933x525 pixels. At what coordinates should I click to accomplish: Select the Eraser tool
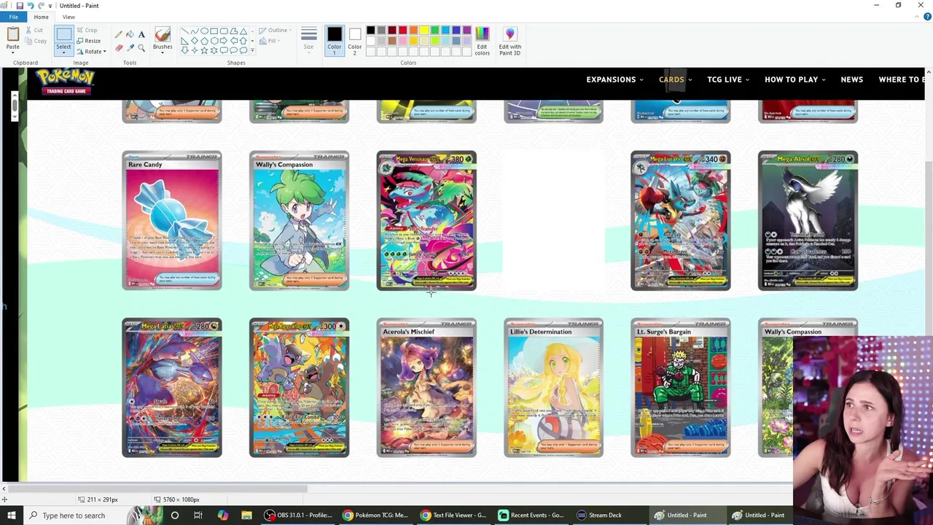tap(118, 47)
